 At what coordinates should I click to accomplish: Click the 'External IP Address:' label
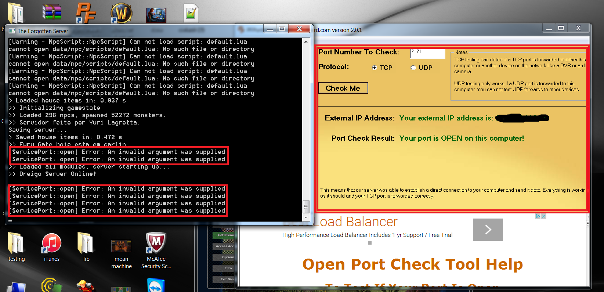pyautogui.click(x=360, y=118)
